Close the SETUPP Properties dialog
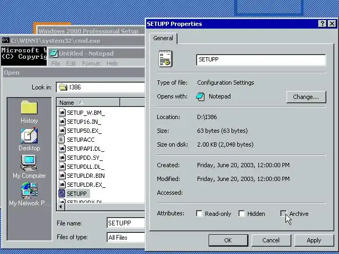Viewport: 339px width, 254px height. pos(332,23)
